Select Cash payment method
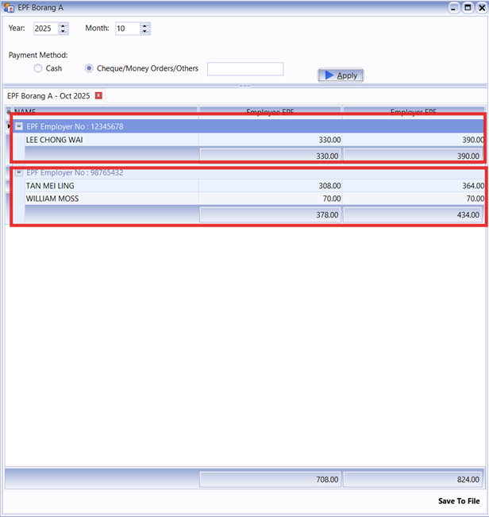This screenshot has height=517, width=489. (38, 69)
